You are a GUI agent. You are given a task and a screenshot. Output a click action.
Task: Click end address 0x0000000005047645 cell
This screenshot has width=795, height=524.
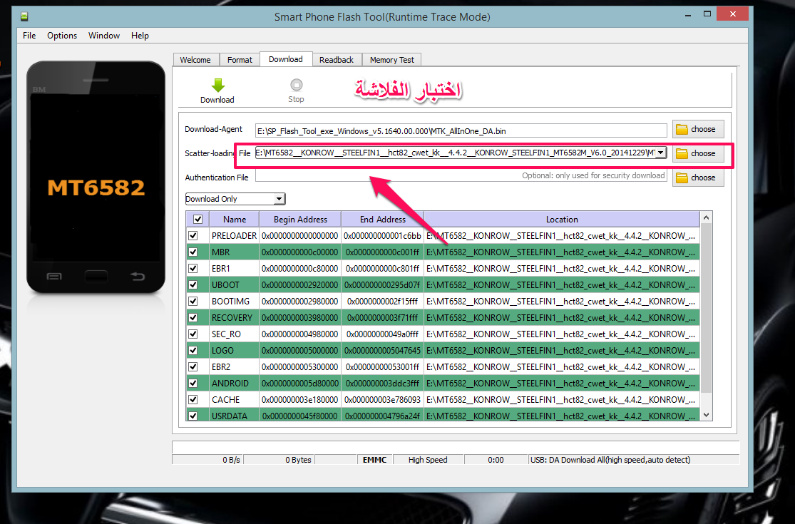tap(383, 350)
